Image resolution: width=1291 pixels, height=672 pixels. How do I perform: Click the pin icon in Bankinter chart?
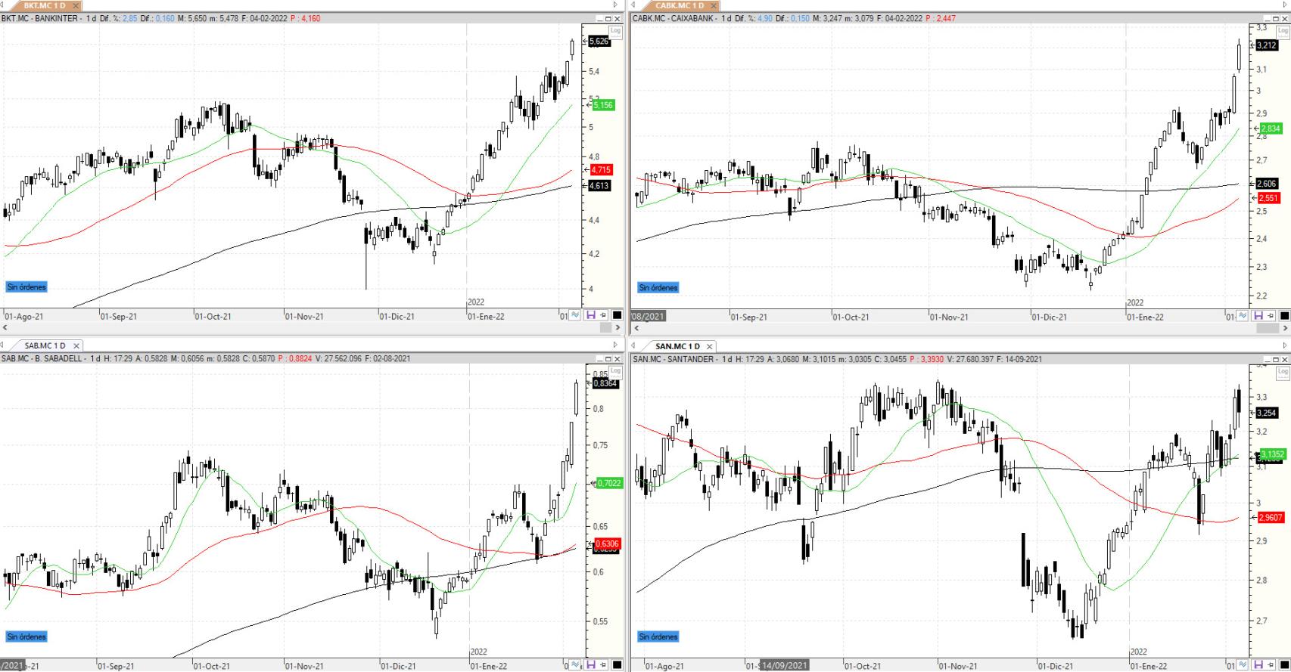[x=603, y=315]
